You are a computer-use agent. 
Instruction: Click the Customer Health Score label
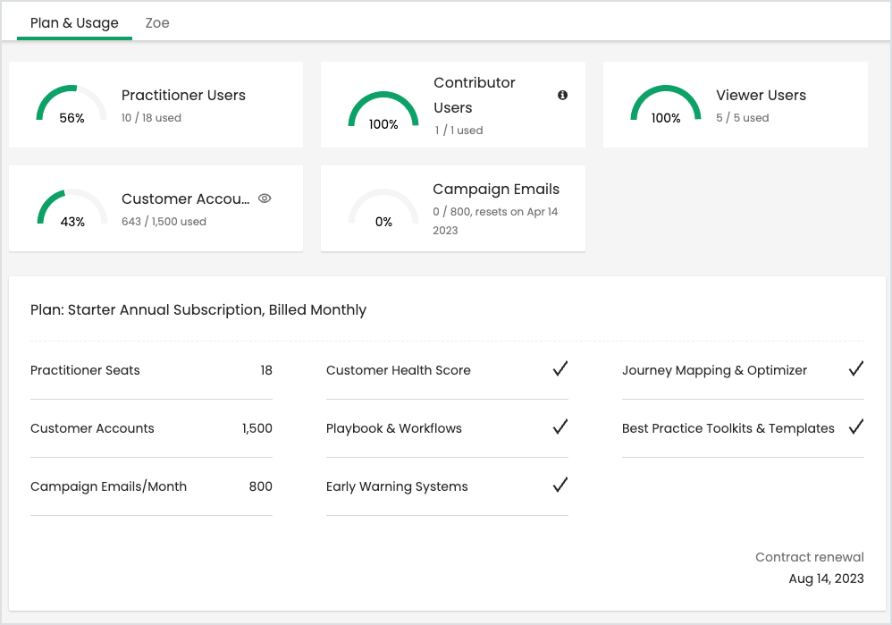point(399,370)
